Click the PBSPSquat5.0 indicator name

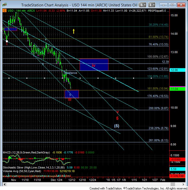[x=157, y=11]
